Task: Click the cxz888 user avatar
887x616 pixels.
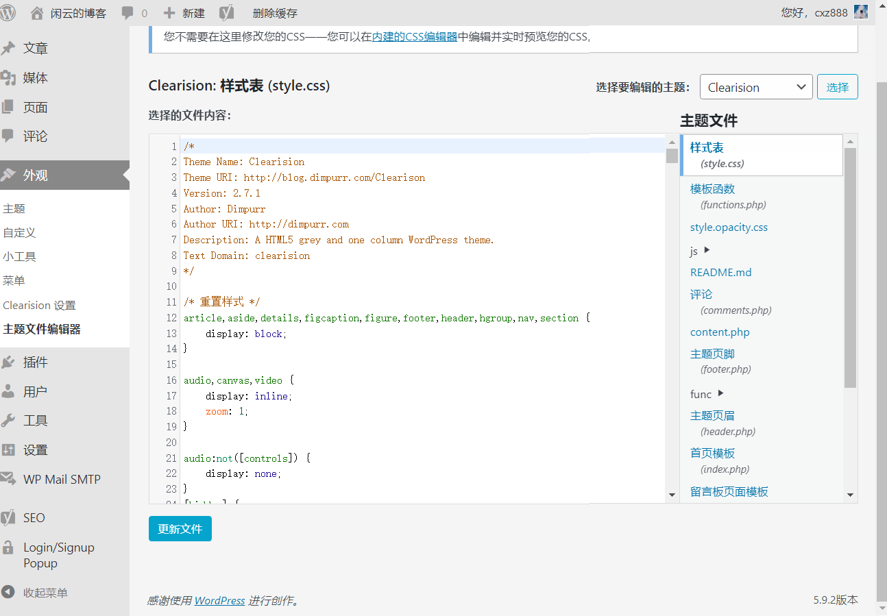Action: (860, 12)
